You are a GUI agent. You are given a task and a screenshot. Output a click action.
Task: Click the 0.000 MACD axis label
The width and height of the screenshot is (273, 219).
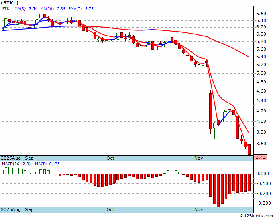pyautogui.click(x=263, y=174)
